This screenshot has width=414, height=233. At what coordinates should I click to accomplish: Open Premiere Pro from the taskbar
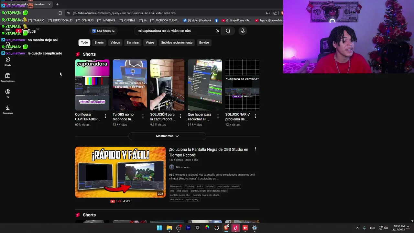[x=188, y=228]
